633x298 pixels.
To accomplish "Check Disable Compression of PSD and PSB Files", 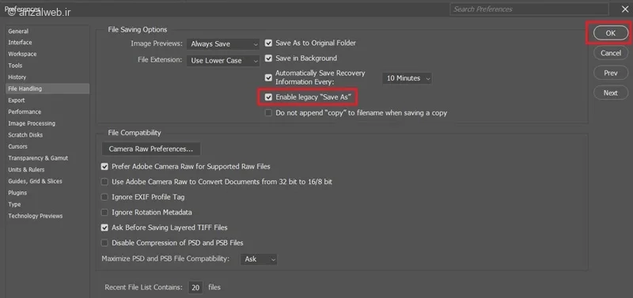I will pos(104,243).
